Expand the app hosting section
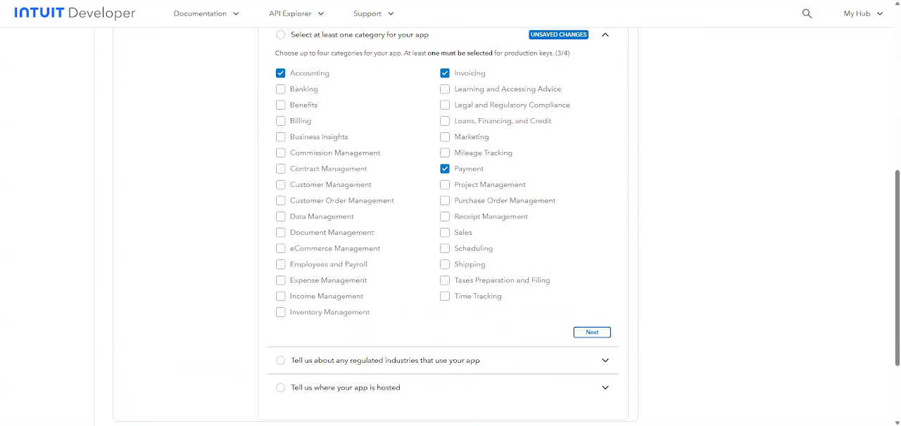The width and height of the screenshot is (901, 426). point(605,387)
